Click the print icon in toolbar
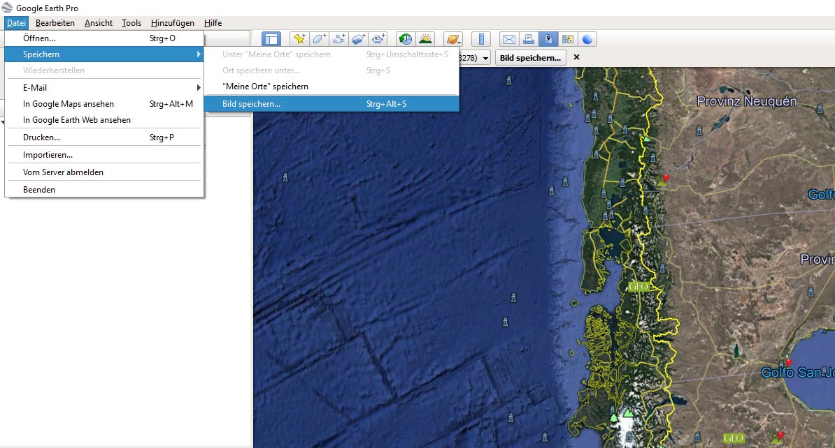835x448 pixels. coord(529,39)
